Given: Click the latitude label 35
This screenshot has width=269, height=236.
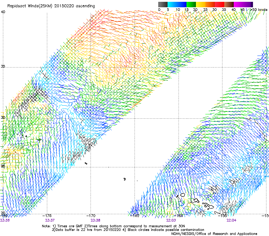Looking at the screenshot, I should click(x=3, y=66).
